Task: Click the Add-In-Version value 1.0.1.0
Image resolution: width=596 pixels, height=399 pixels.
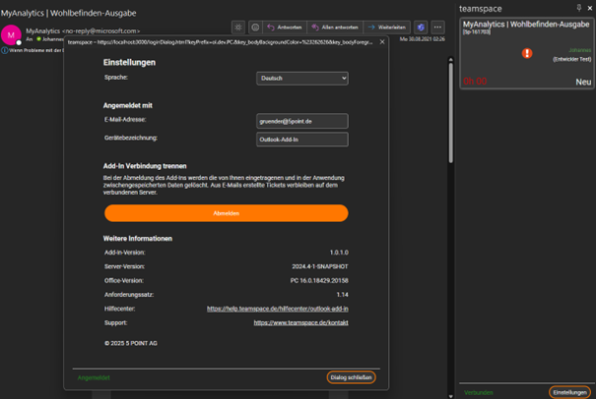Action: (x=339, y=253)
